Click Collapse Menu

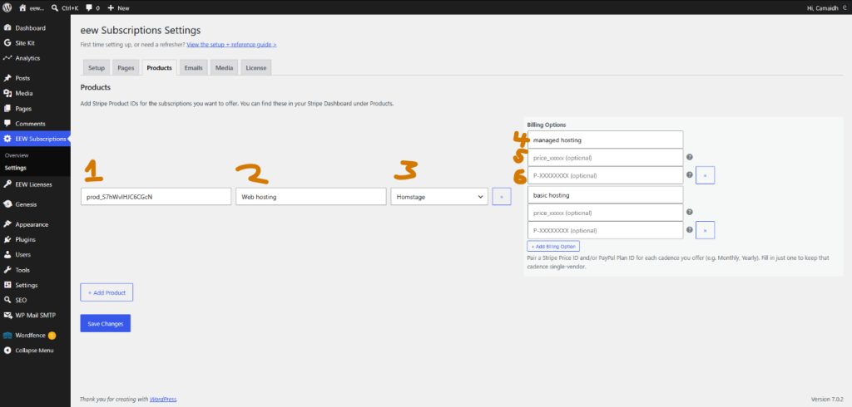pyautogui.click(x=35, y=351)
